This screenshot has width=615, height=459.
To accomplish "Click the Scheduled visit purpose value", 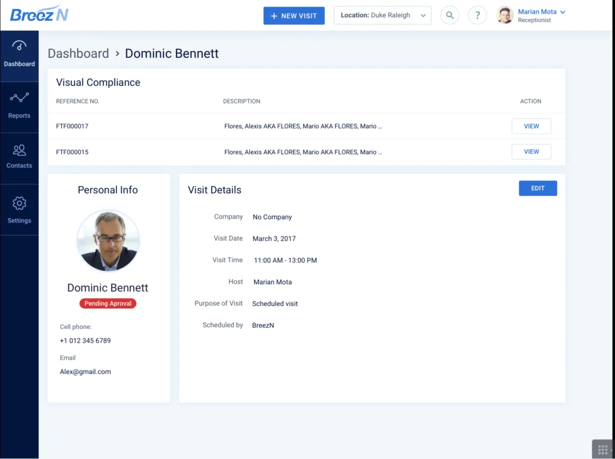I will pyautogui.click(x=275, y=304).
